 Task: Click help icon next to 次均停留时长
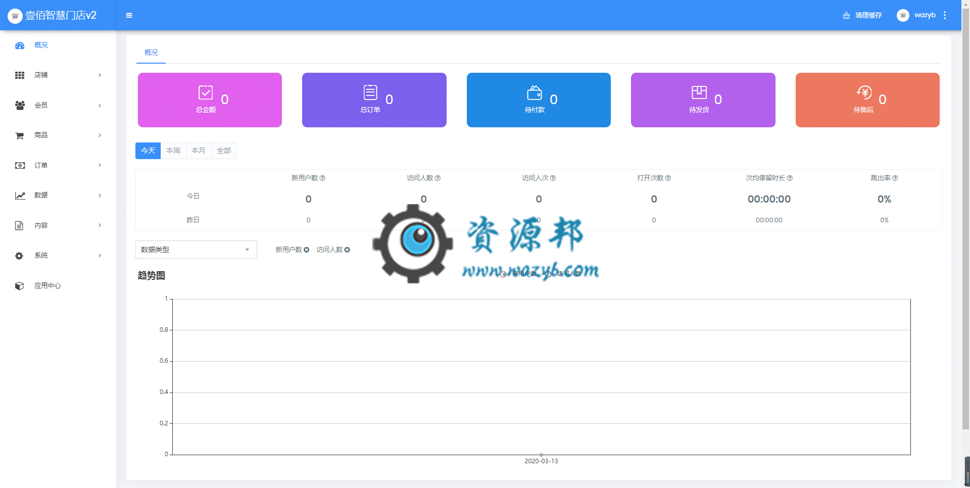pos(790,178)
